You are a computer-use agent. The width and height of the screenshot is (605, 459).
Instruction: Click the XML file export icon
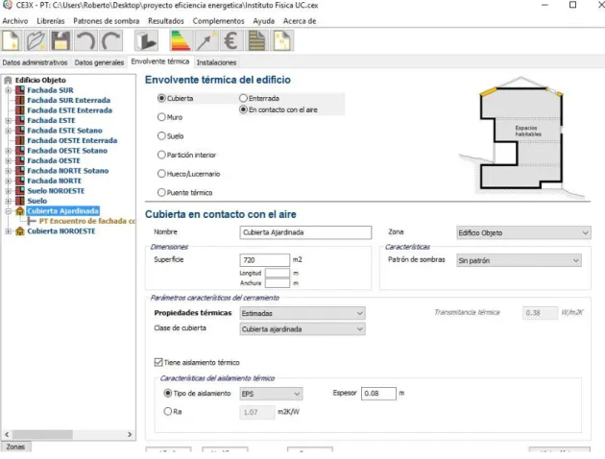(x=282, y=40)
